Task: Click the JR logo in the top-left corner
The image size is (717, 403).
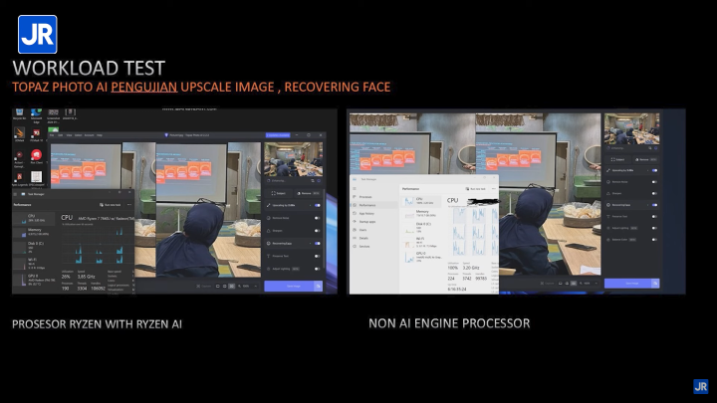Action: pyautogui.click(x=37, y=35)
